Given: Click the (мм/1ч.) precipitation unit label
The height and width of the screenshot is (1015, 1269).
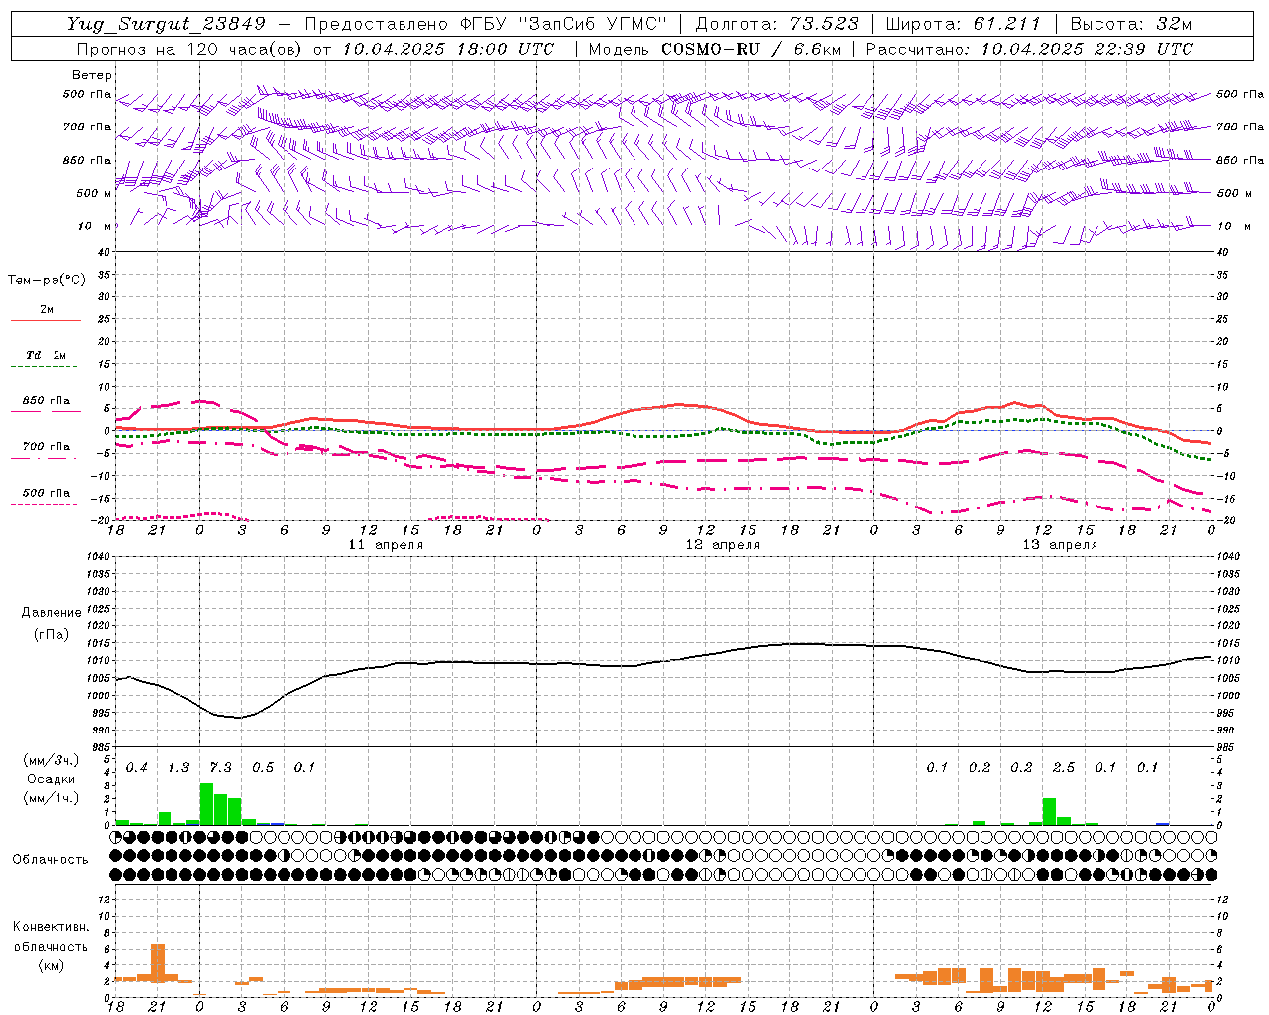Looking at the screenshot, I should point(51,798).
